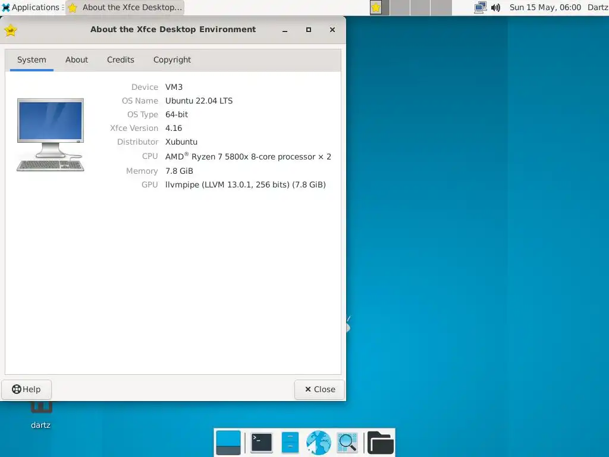Select the Memory value 7.8 GiB
Image resolution: width=609 pixels, height=457 pixels.
click(179, 171)
